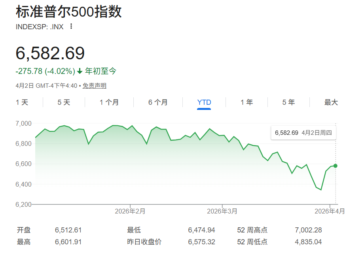View the 6个月 performance chart
The width and height of the screenshot is (347, 255).
pyautogui.click(x=157, y=102)
